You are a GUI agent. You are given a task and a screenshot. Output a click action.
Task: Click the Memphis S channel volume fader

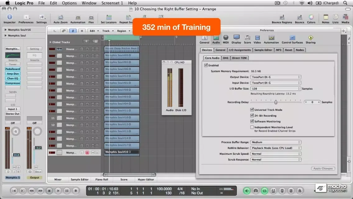(16, 155)
